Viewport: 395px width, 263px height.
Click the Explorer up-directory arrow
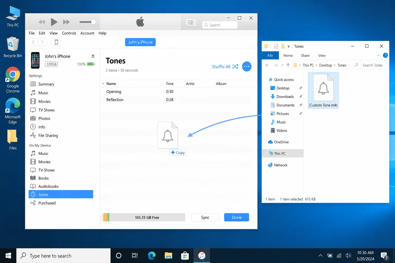coord(288,65)
